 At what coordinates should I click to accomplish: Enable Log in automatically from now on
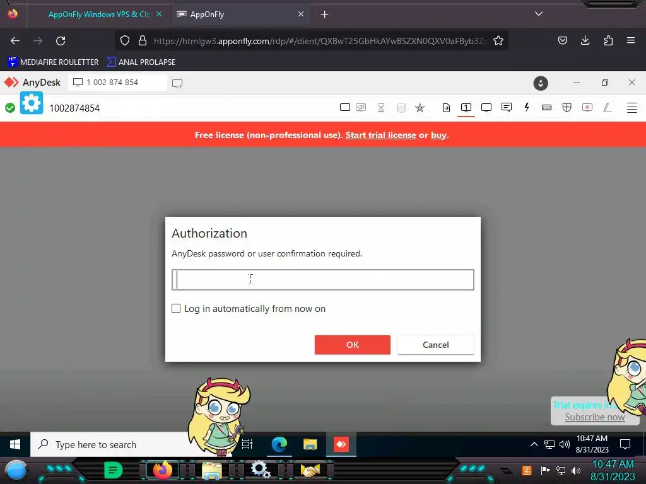(x=176, y=308)
